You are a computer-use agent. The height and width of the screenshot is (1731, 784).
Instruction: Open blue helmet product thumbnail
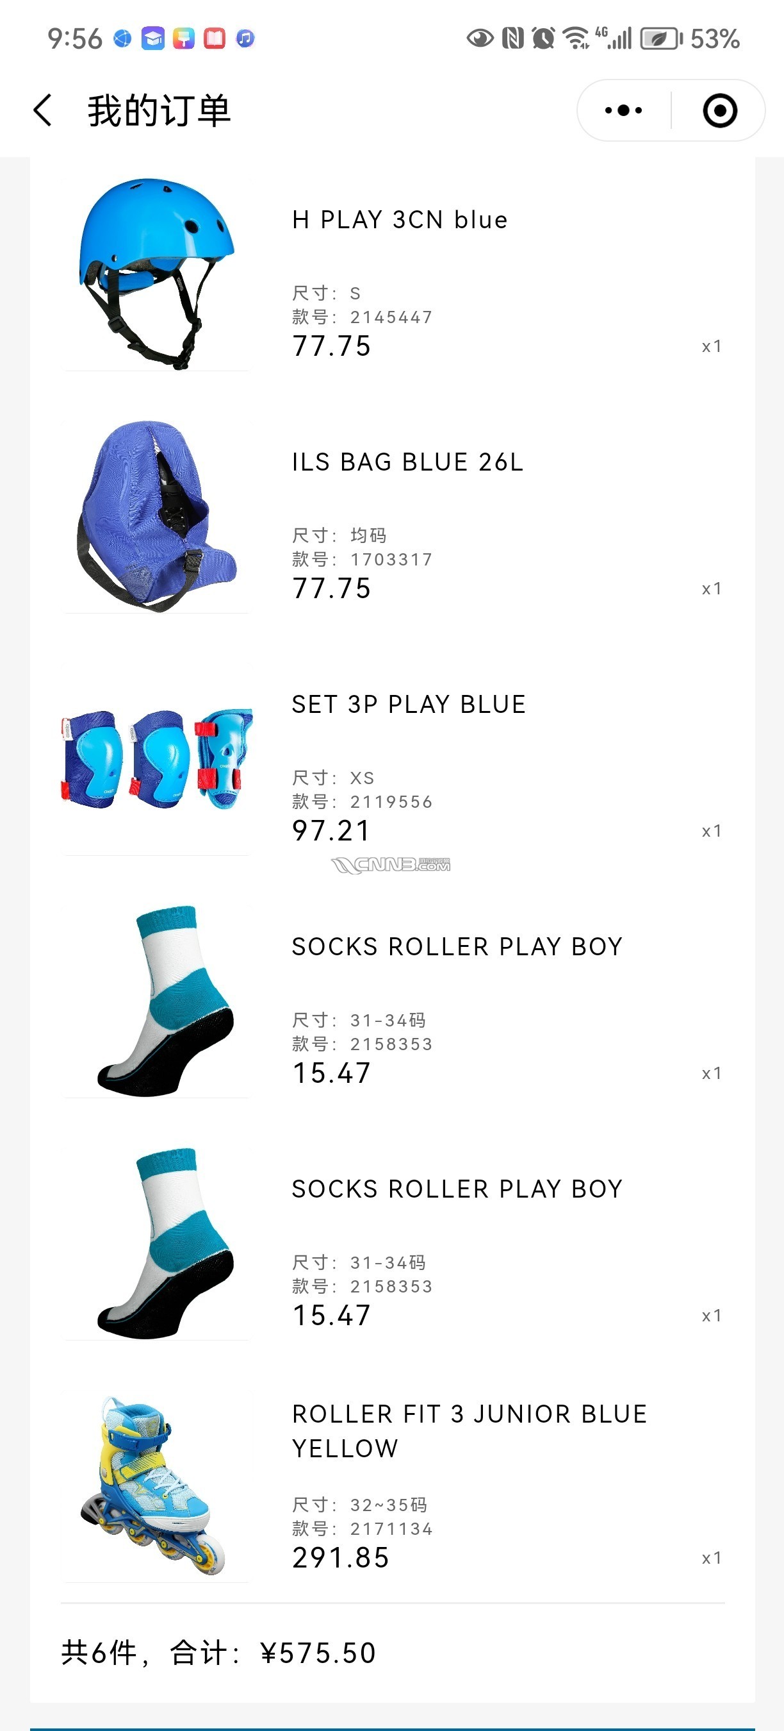click(x=156, y=274)
